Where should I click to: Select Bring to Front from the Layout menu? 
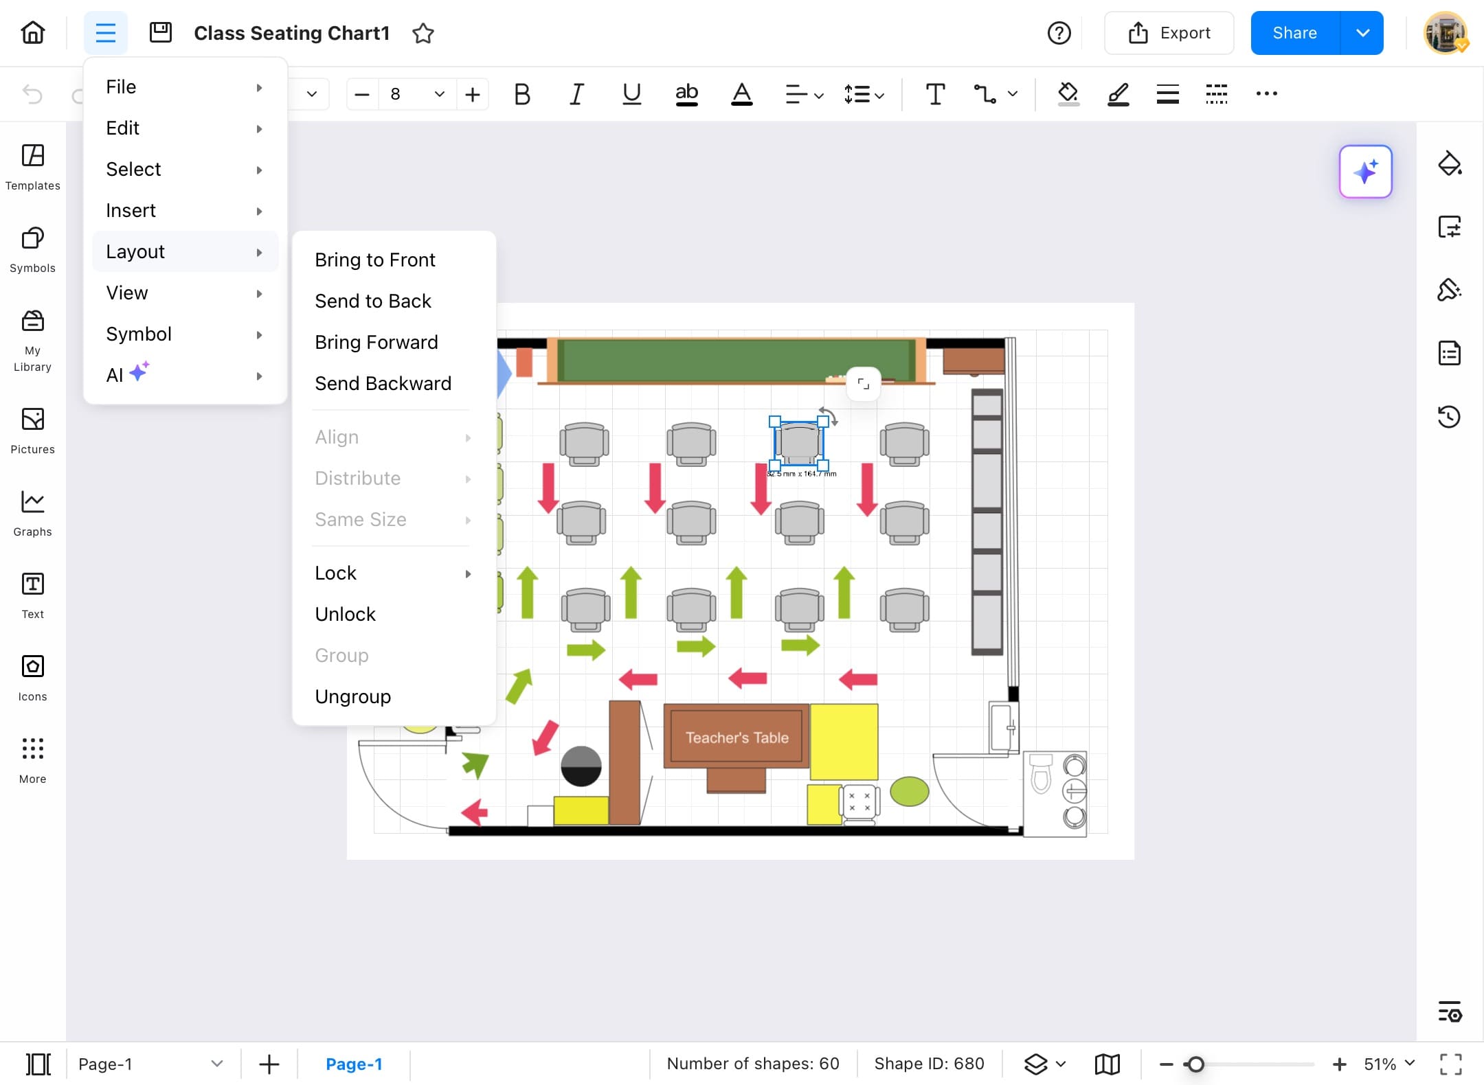point(375,260)
